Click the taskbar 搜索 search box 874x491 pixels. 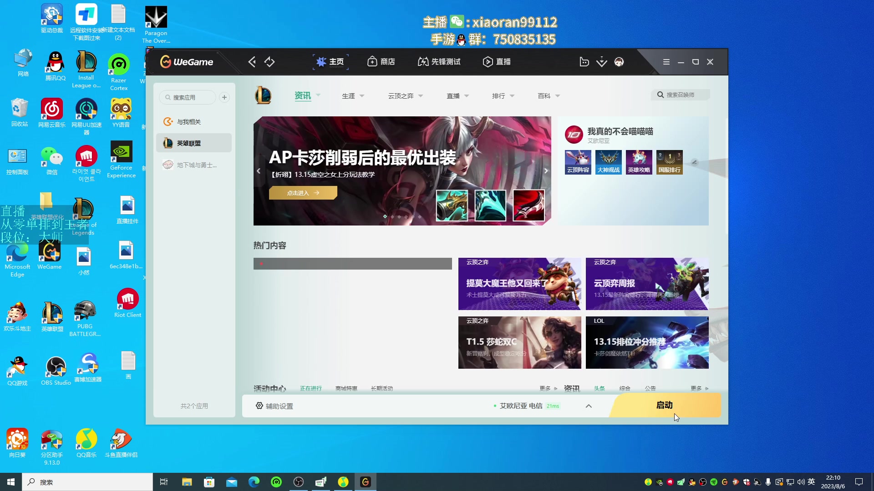[x=87, y=482]
